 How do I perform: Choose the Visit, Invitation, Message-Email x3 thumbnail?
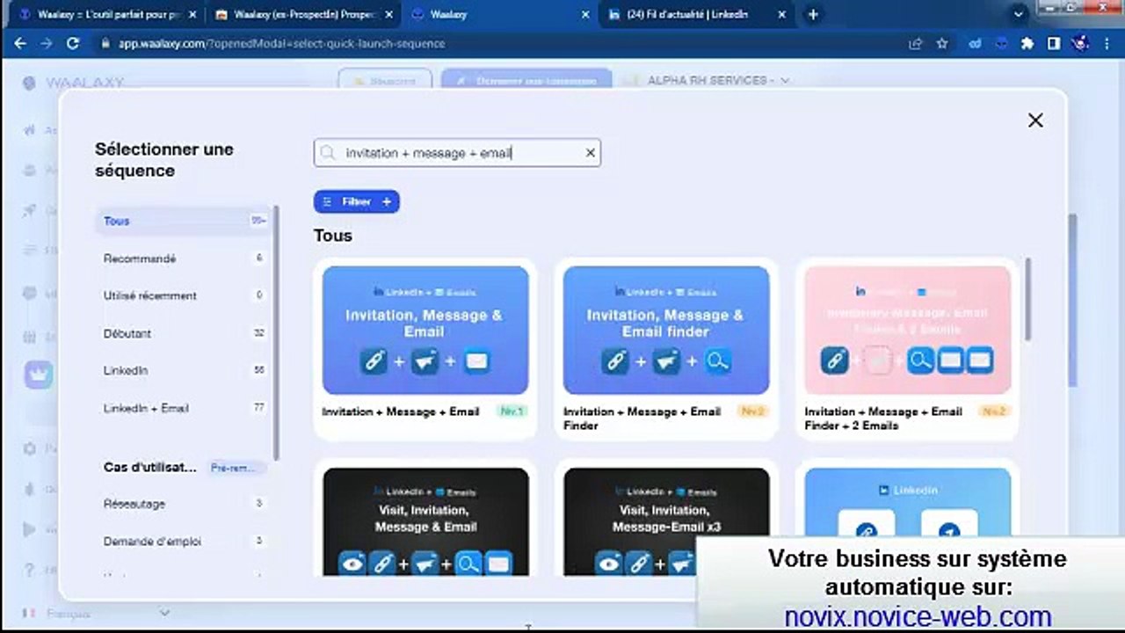(x=666, y=521)
